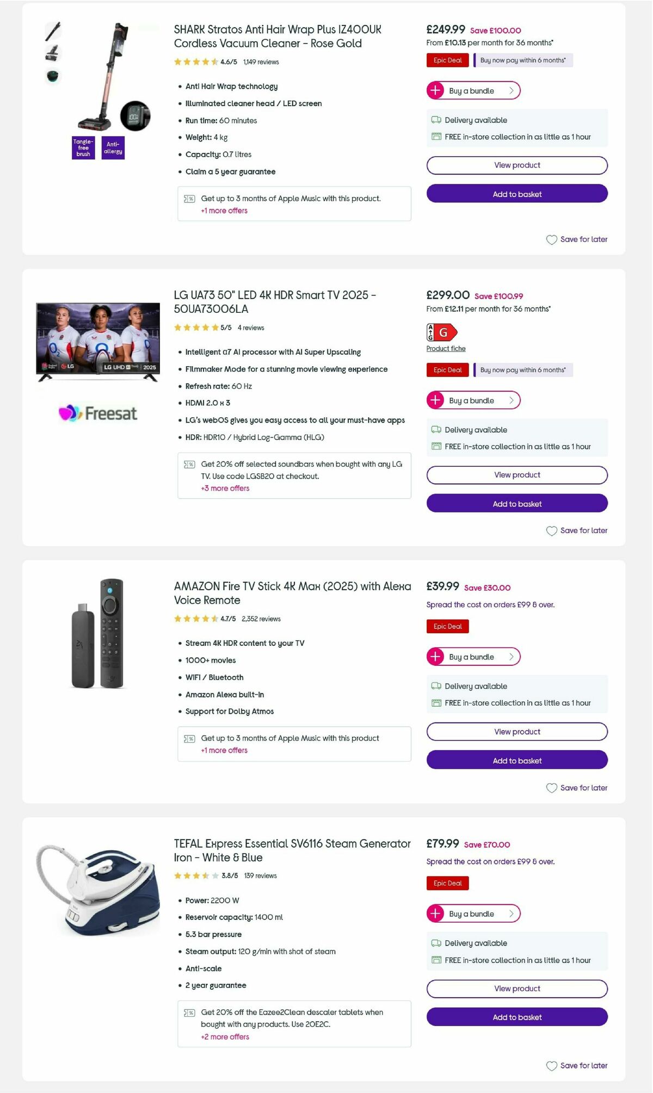Click Buy now pay within 6 months on the Shark
Screen dimensions: 653x1093
click(523, 60)
